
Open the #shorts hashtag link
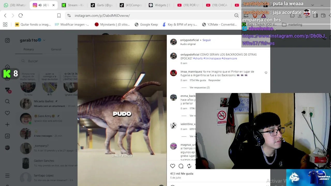click(198, 58)
